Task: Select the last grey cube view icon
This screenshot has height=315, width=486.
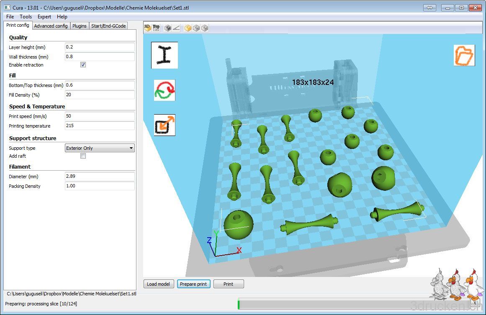Action: 205,28
